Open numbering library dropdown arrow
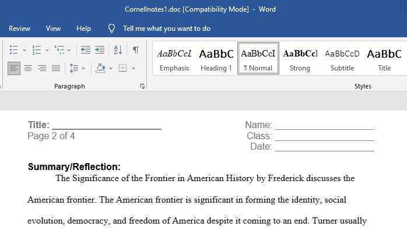This screenshot has width=407, height=230. 47,50
